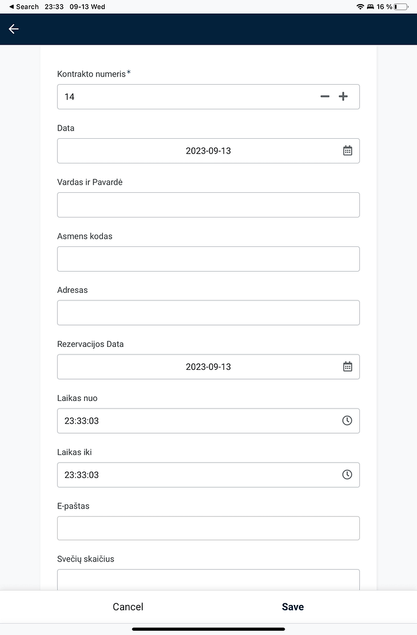Focus the Vardas ir Pavardė field
This screenshot has width=417, height=635.
click(x=208, y=205)
